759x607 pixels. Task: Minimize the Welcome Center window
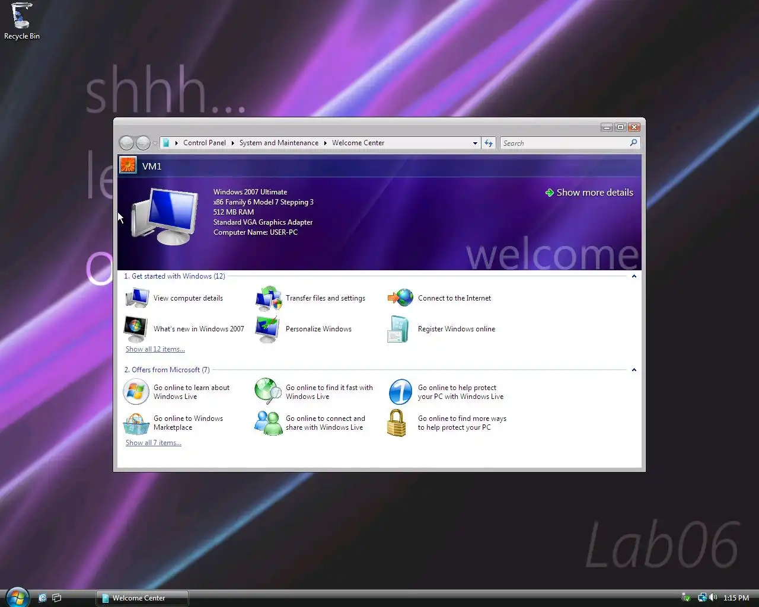click(x=607, y=127)
